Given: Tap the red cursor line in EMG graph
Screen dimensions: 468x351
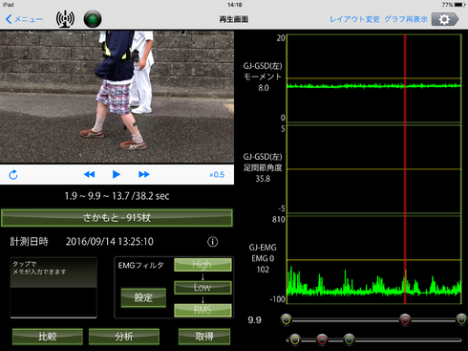Looking at the screenshot, I should coord(405,260).
